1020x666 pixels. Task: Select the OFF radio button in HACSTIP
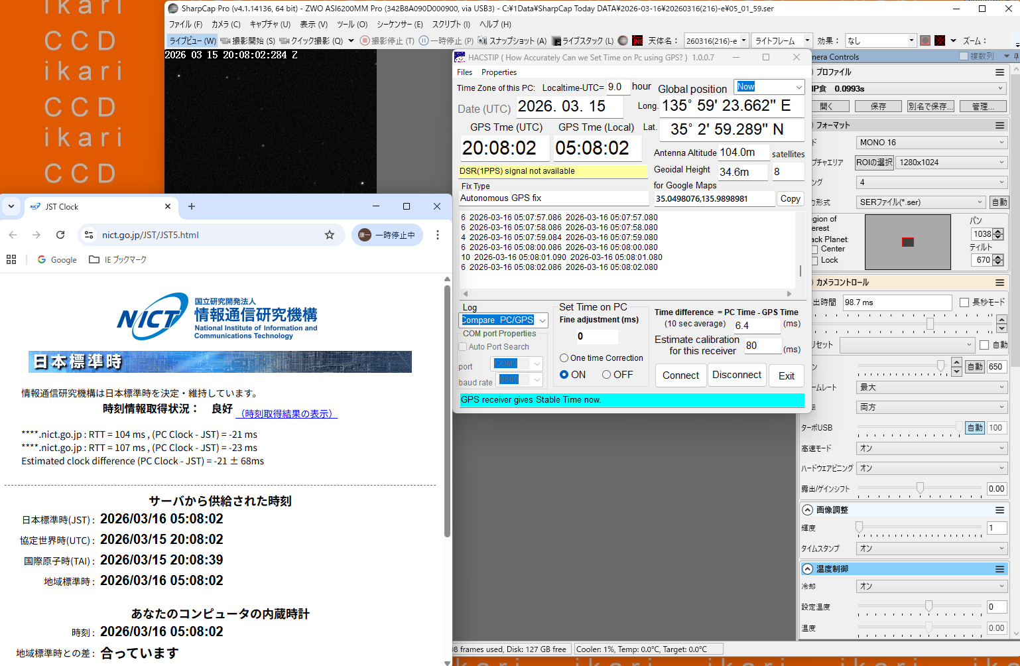[x=606, y=375]
